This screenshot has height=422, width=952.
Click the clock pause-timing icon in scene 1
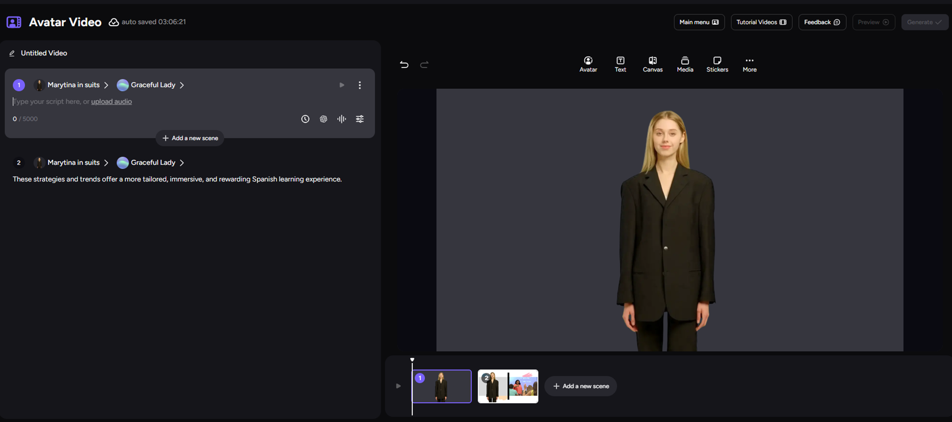[305, 119]
